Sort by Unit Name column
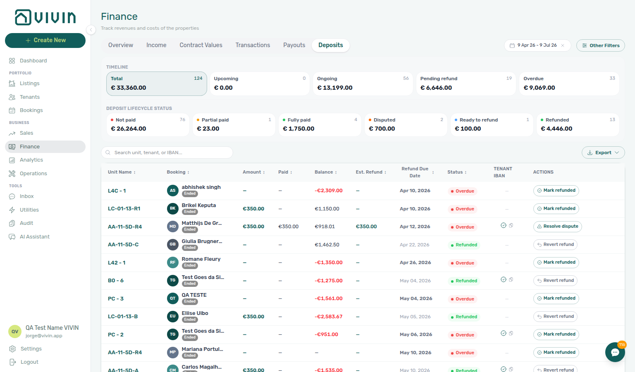Viewport: 635px width, 372px height. [122, 172]
